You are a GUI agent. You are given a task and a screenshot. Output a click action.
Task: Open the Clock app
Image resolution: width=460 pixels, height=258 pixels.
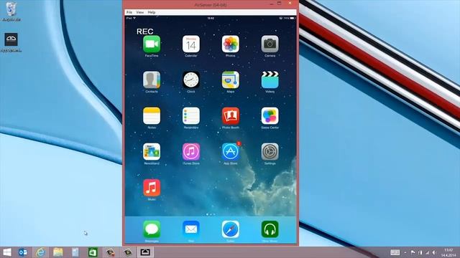191,80
